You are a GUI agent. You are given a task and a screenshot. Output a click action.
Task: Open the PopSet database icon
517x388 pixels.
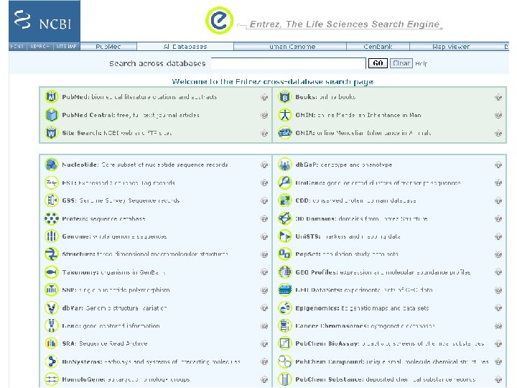click(285, 254)
